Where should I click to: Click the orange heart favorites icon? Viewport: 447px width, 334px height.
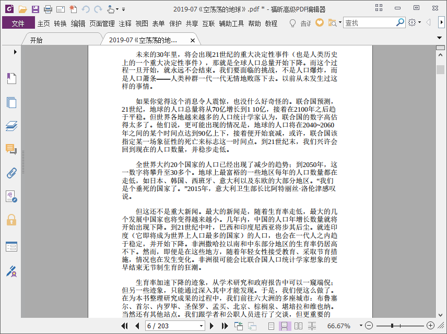click(319, 22)
